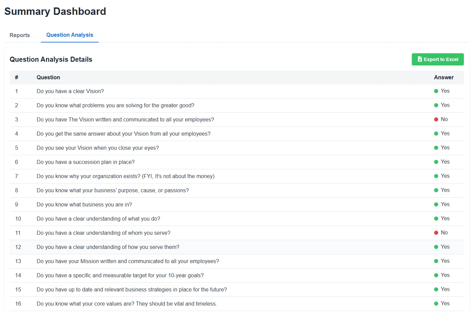The height and width of the screenshot is (312, 474).
Task: Click the green status dot for question 6
Action: pyautogui.click(x=436, y=162)
